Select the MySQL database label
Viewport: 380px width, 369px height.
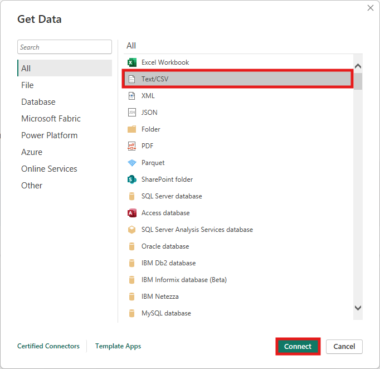point(166,313)
